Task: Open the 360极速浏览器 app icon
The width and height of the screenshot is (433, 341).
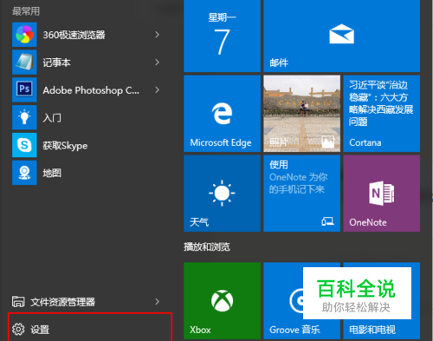Action: point(24,35)
